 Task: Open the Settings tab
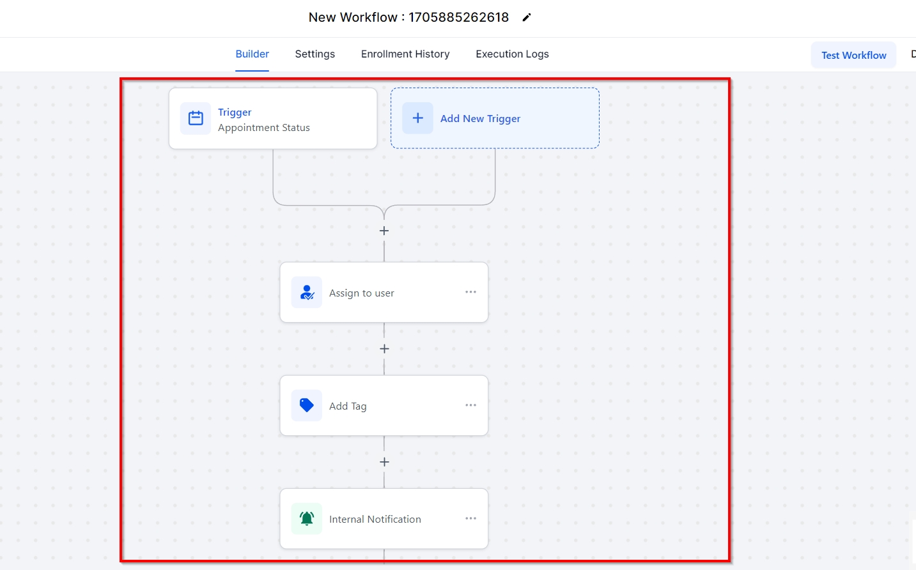point(314,54)
